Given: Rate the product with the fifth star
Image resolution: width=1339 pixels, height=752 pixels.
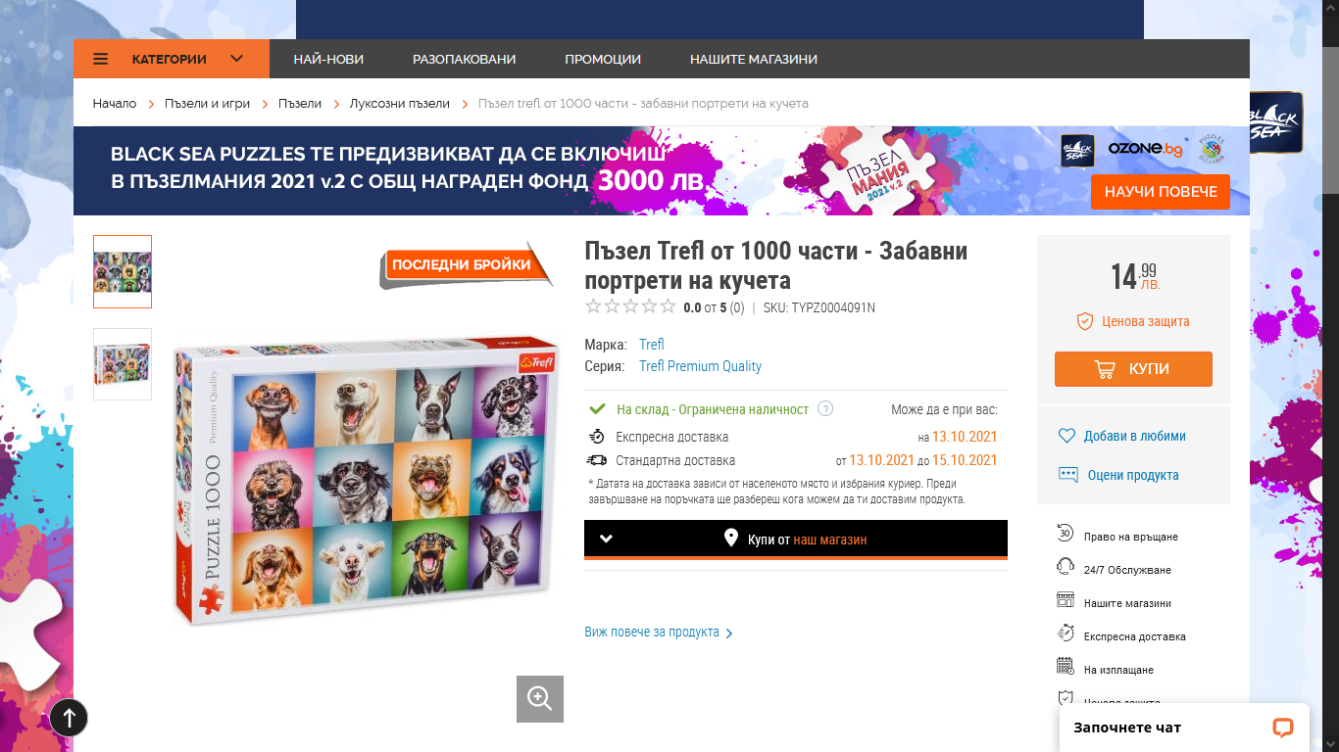Looking at the screenshot, I should [669, 306].
